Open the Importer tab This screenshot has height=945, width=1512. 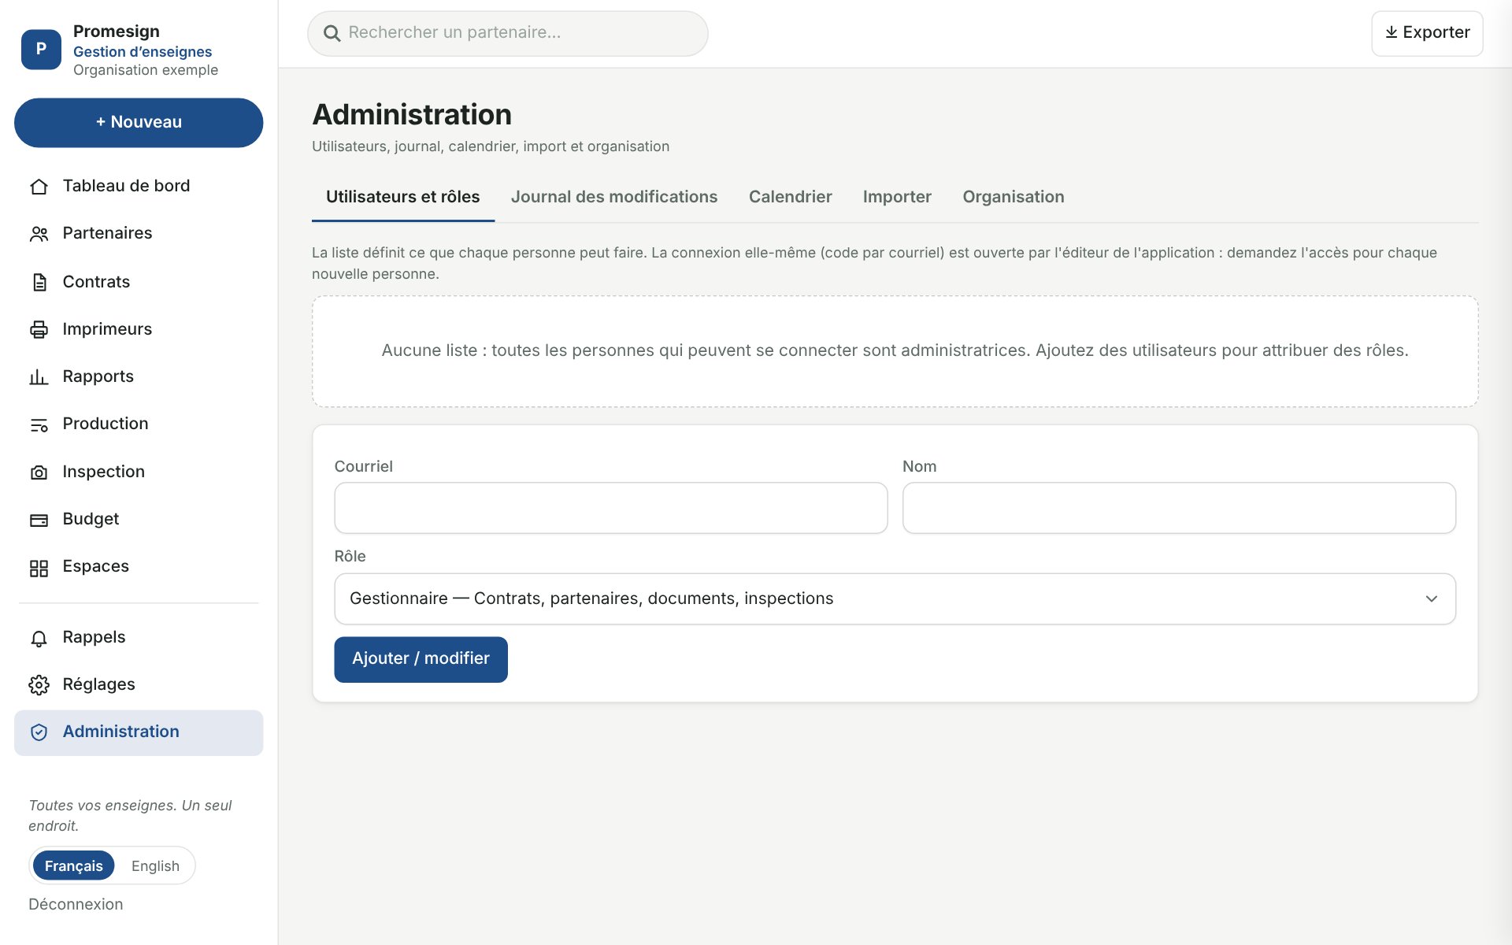pyautogui.click(x=897, y=197)
